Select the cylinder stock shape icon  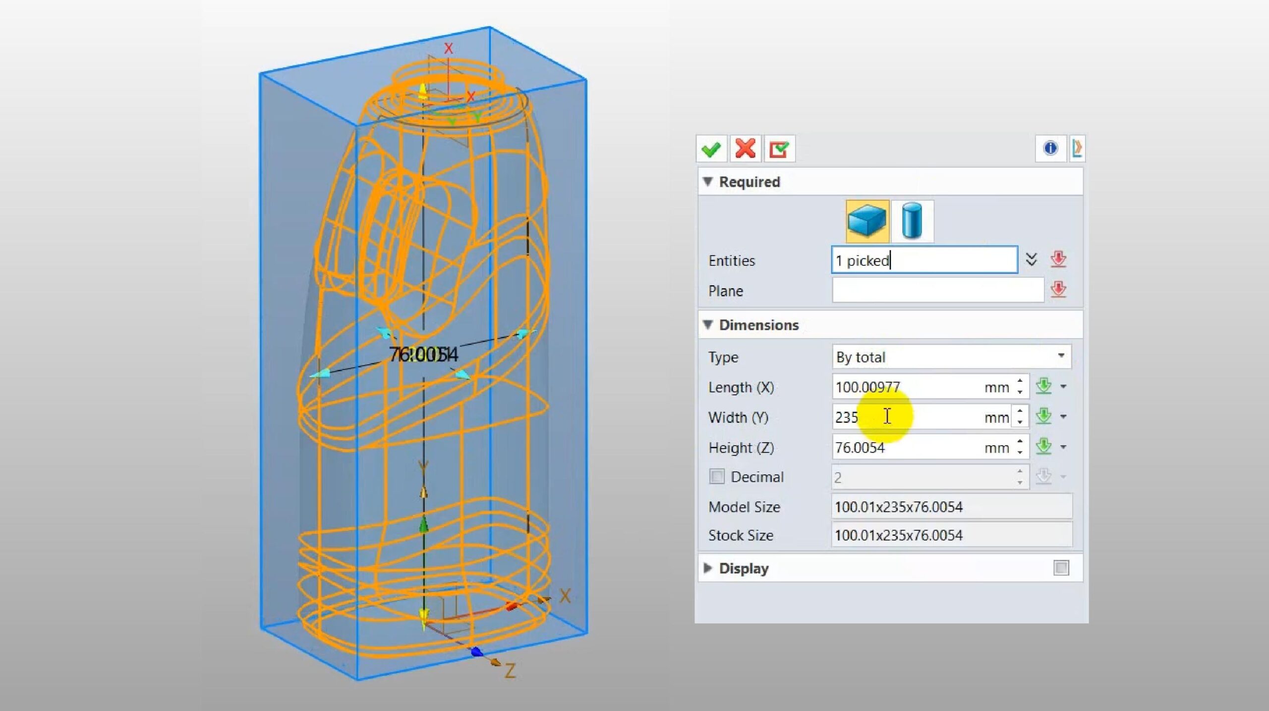912,221
